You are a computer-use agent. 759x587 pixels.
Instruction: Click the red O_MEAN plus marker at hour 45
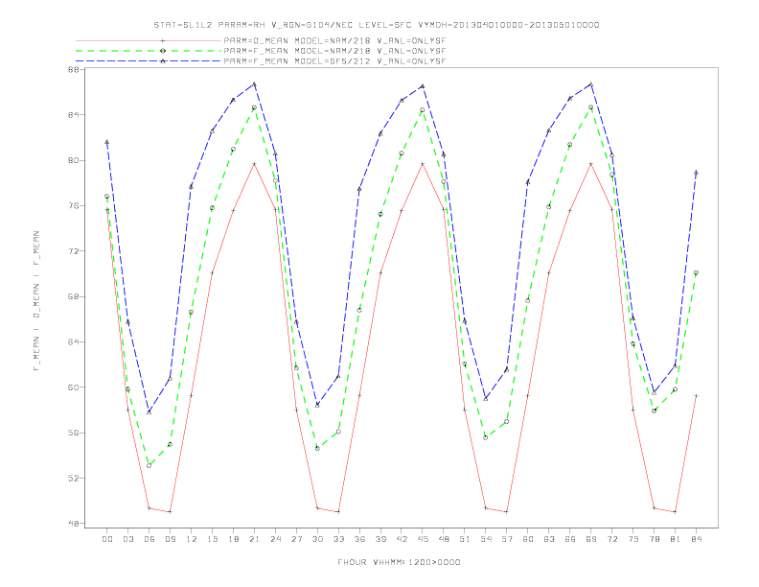423,164
